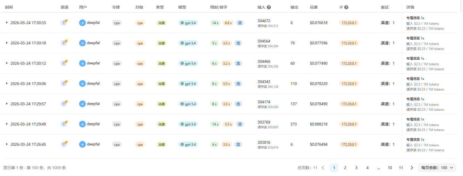Go to next page with right arrow

click(412, 168)
